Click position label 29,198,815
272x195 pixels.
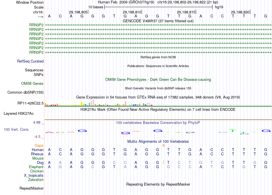(186, 12)
